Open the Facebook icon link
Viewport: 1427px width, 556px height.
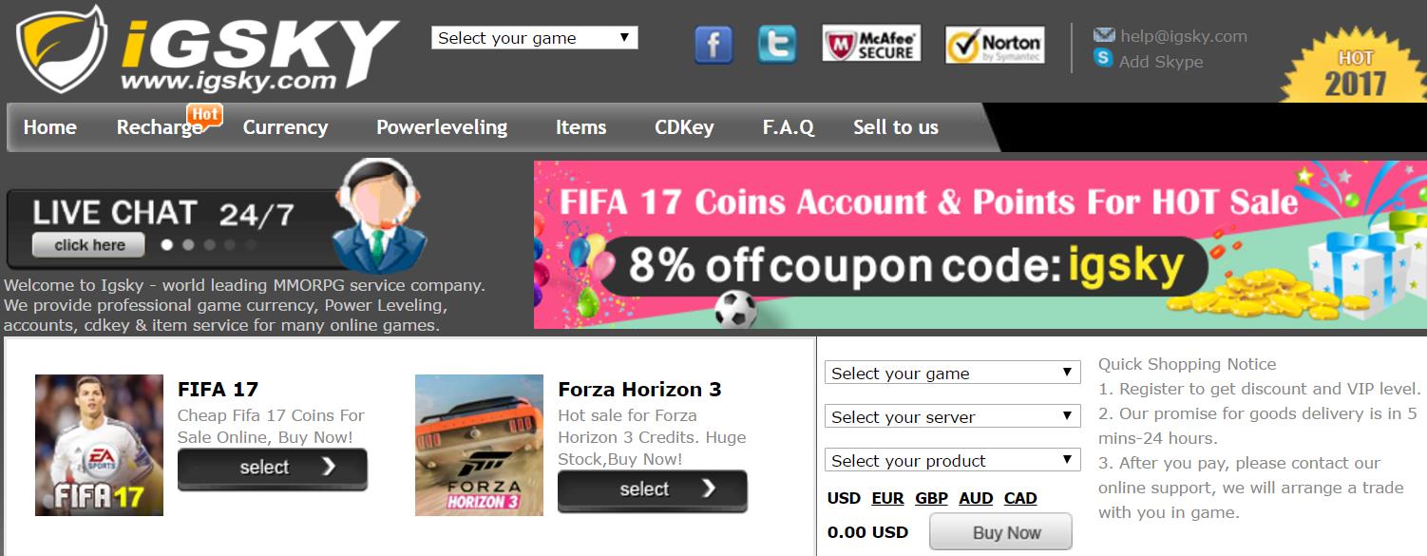coord(713,45)
